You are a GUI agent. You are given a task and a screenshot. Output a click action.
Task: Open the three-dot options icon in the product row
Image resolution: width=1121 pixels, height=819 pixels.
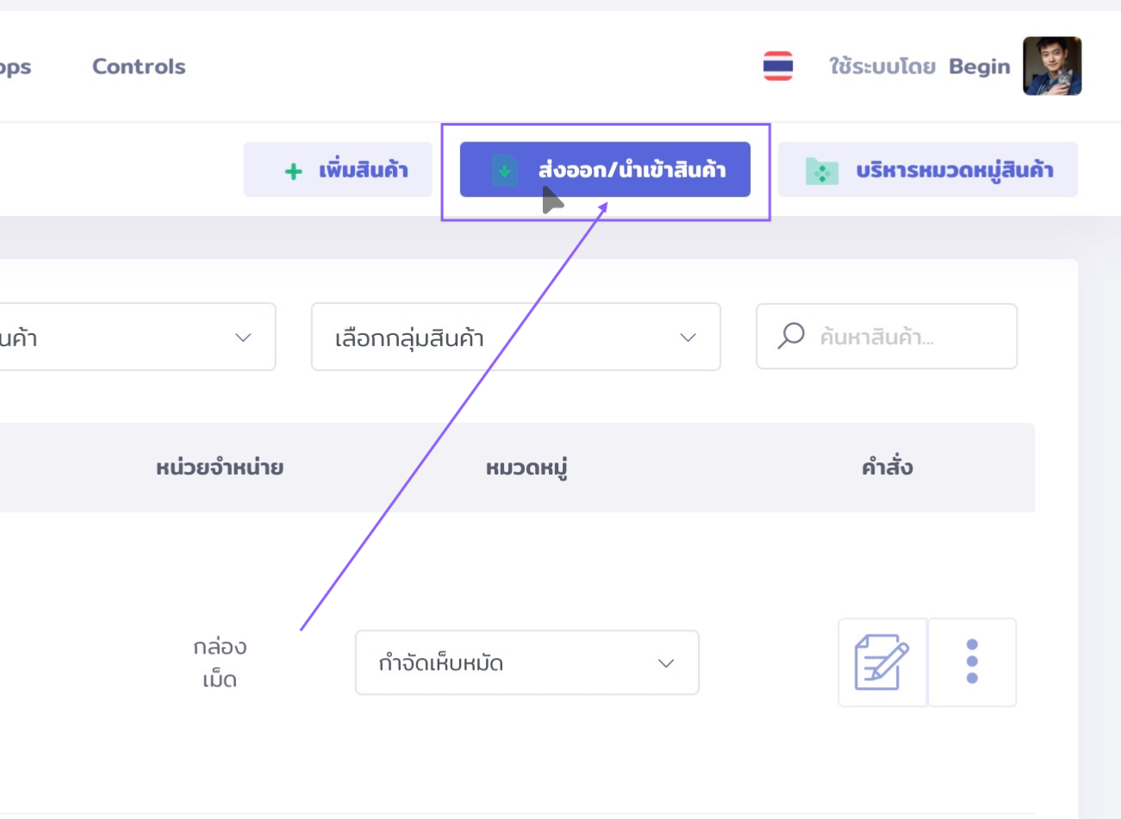[972, 661]
